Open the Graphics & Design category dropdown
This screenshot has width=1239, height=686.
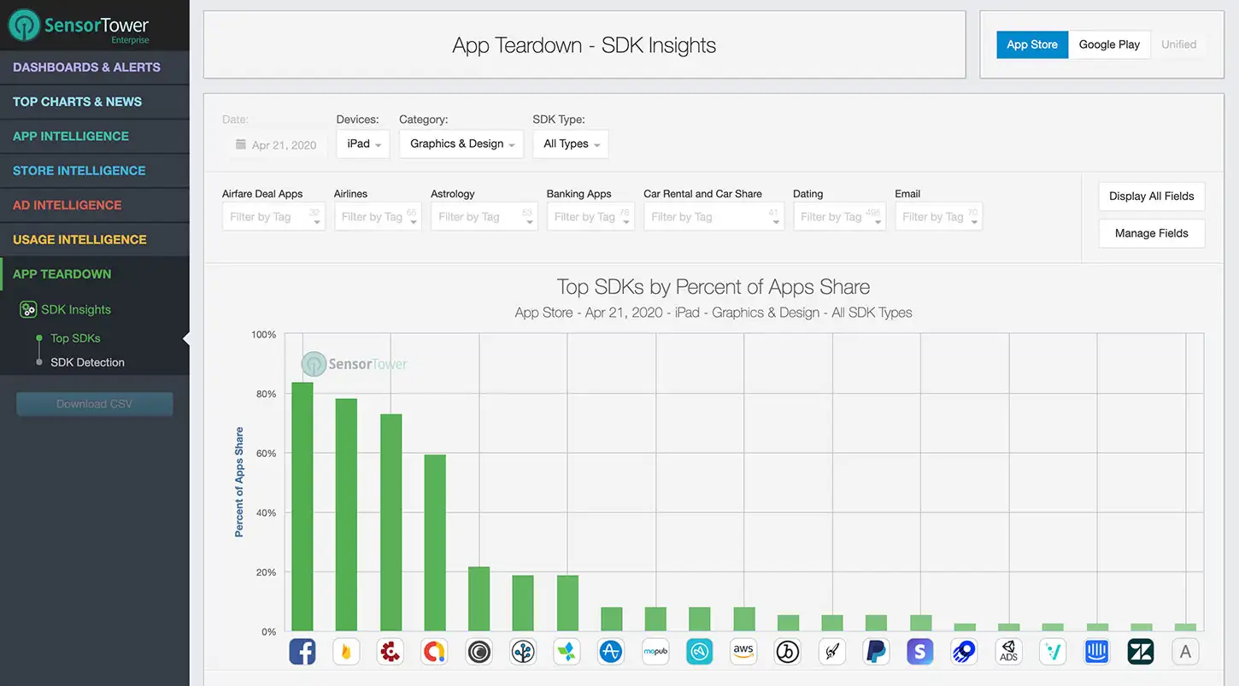point(462,144)
